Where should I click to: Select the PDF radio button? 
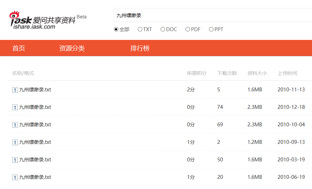point(188,29)
